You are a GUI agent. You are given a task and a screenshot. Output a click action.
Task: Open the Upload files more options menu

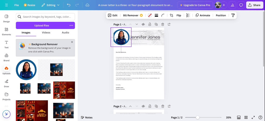tap(71, 26)
